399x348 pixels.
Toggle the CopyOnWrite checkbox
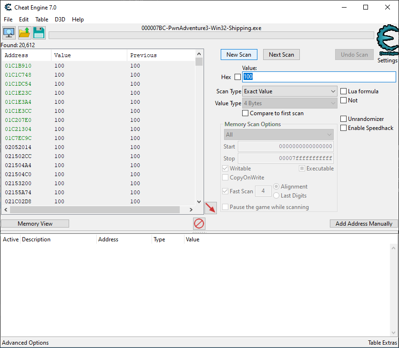click(x=225, y=178)
